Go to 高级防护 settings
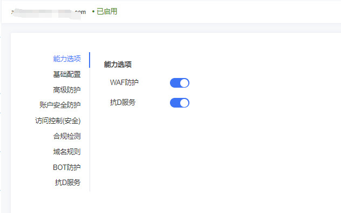The image size is (341, 213). tap(67, 90)
